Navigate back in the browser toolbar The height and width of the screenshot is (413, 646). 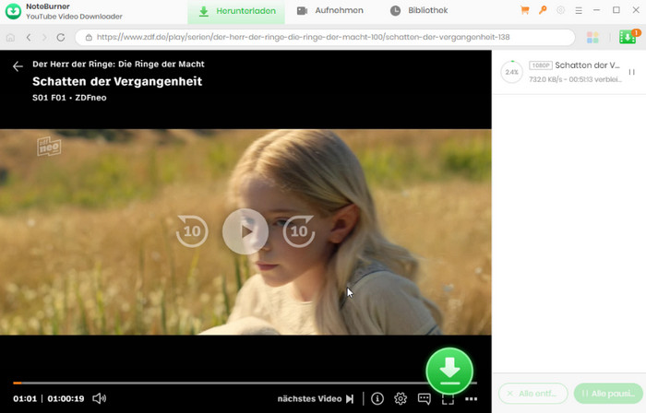point(29,38)
